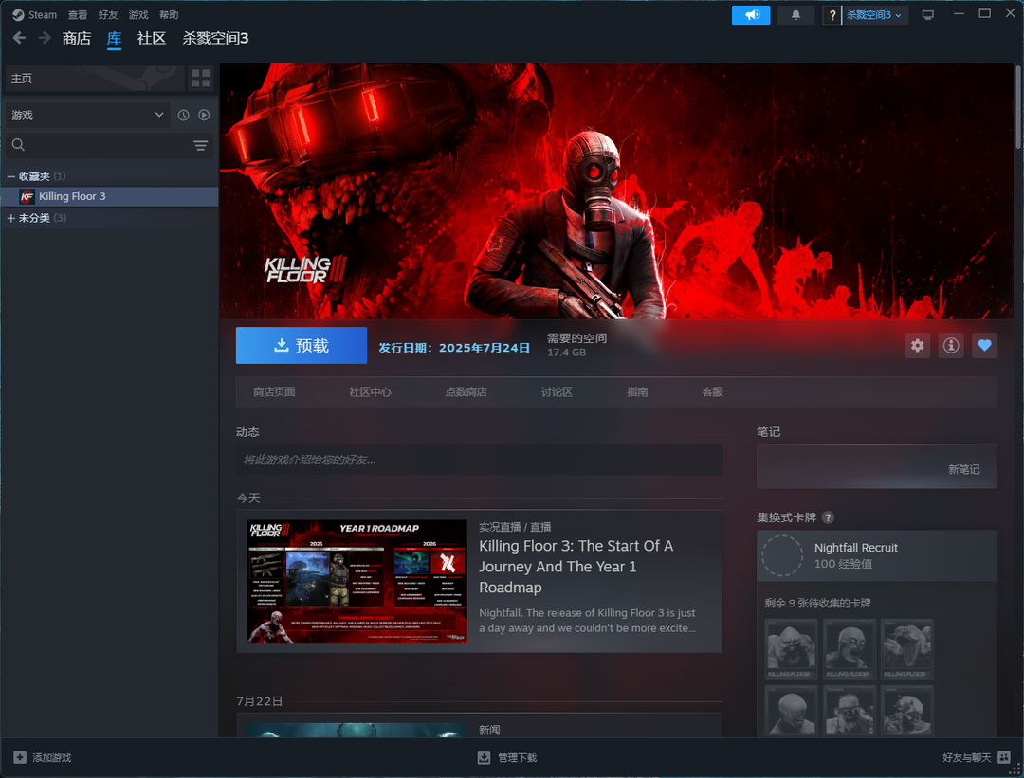This screenshot has height=778, width=1024.
Task: Click the question mark help icon
Action: (x=832, y=15)
